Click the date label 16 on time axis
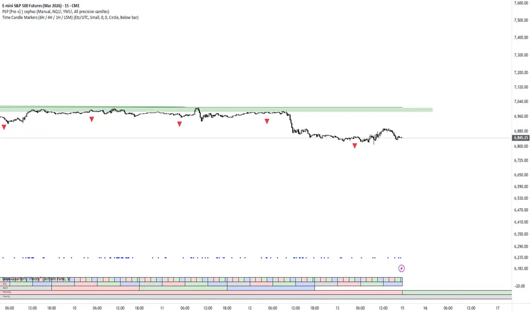The width and height of the screenshot is (531, 313). click(425, 308)
